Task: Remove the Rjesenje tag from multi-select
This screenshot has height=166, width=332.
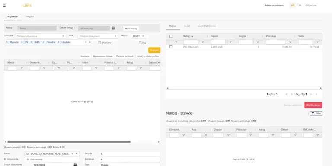Action: tap(7, 42)
